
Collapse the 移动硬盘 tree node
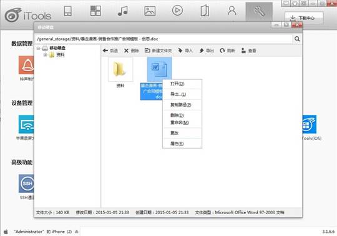click(38, 48)
